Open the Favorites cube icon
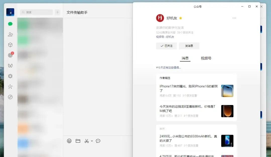The width and height of the screenshot is (271, 157). click(x=10, y=45)
